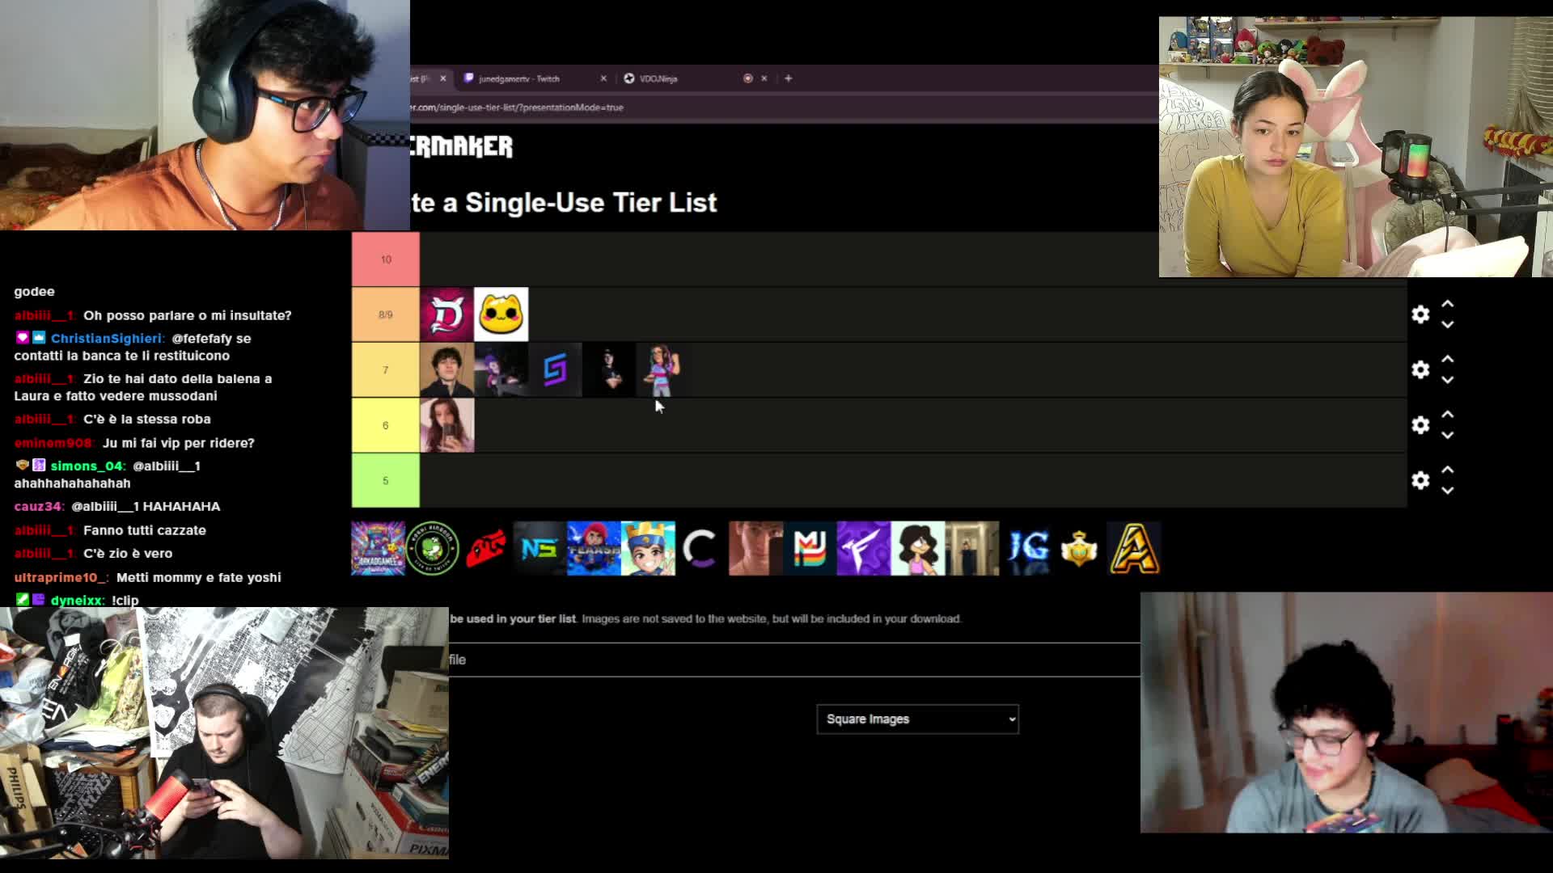Select the Arkadgamee logo thumbnail
This screenshot has width=1553, height=873.
(x=378, y=549)
